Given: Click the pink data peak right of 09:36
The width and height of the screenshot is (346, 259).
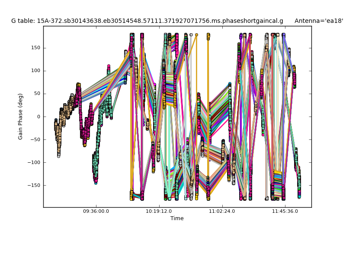Looking at the screenshot, I should [x=109, y=68].
